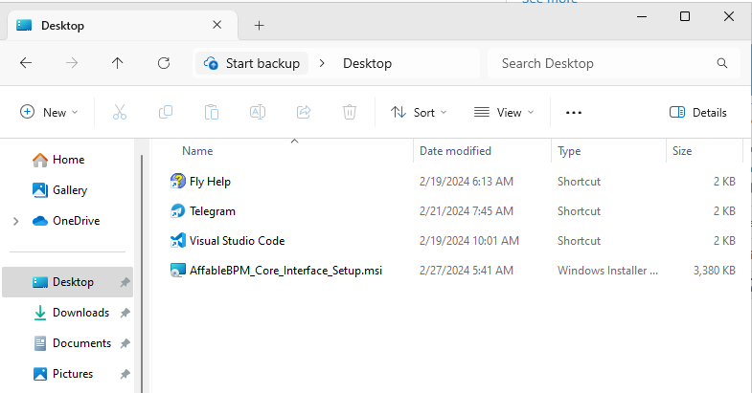752x393 pixels.
Task: Click the Cut scissors icon
Action: click(x=120, y=112)
